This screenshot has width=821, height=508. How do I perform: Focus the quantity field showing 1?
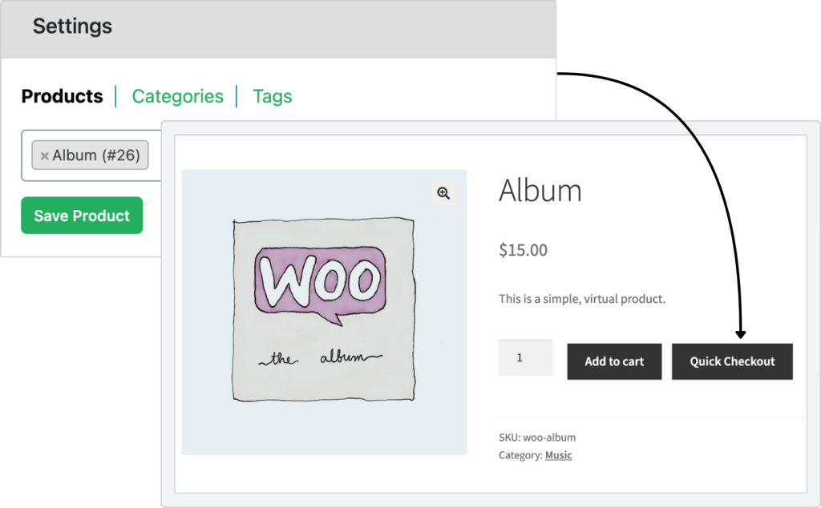coord(525,358)
